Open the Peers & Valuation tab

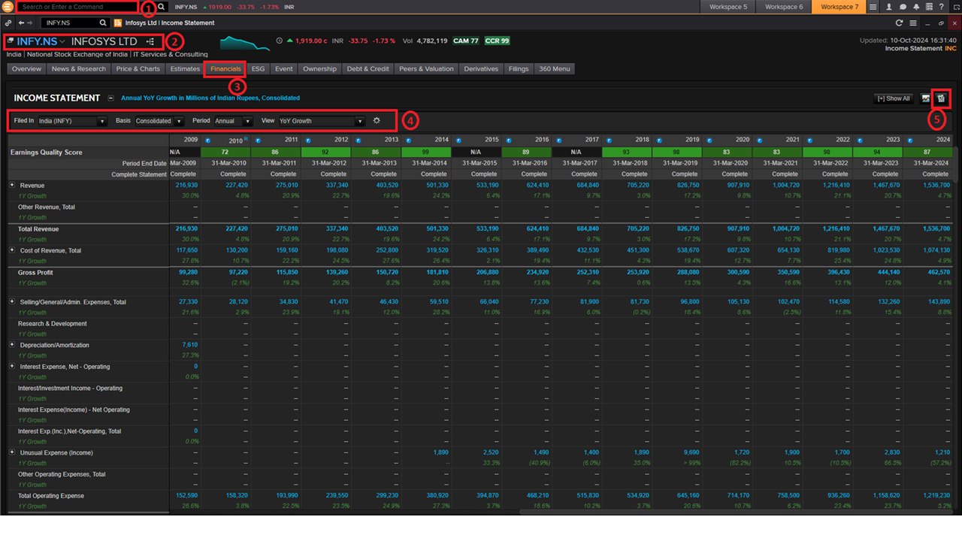pyautogui.click(x=426, y=69)
